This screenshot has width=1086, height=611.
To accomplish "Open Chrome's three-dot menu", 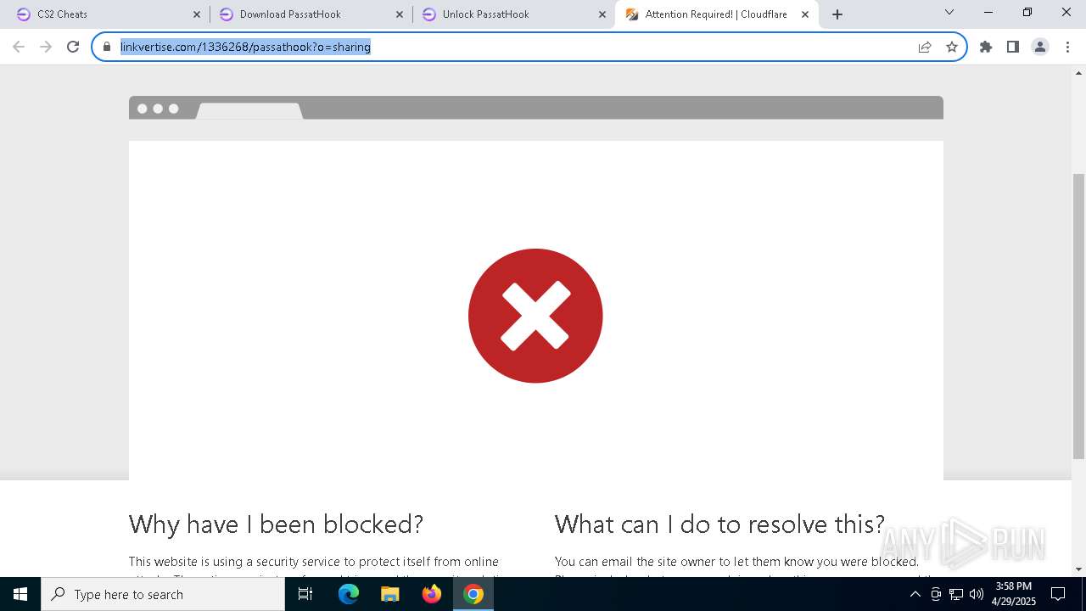I will click(1067, 47).
